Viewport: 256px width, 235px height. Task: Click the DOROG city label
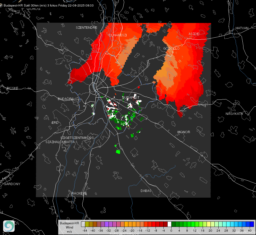[34, 9]
